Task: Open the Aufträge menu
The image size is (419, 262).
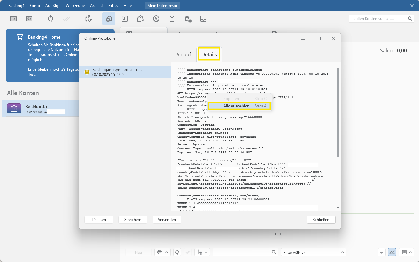Action: [x=53, y=6]
